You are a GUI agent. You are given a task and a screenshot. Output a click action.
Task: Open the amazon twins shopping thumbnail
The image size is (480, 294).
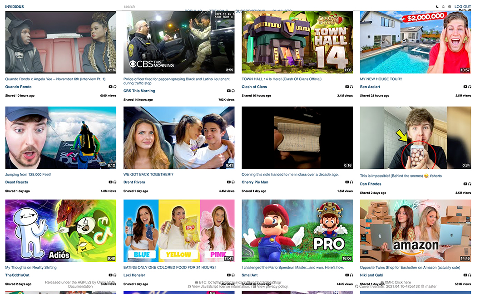[416, 230]
